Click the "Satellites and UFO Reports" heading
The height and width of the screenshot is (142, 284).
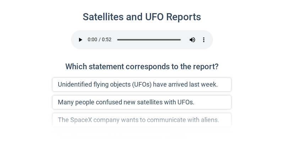coord(142,17)
